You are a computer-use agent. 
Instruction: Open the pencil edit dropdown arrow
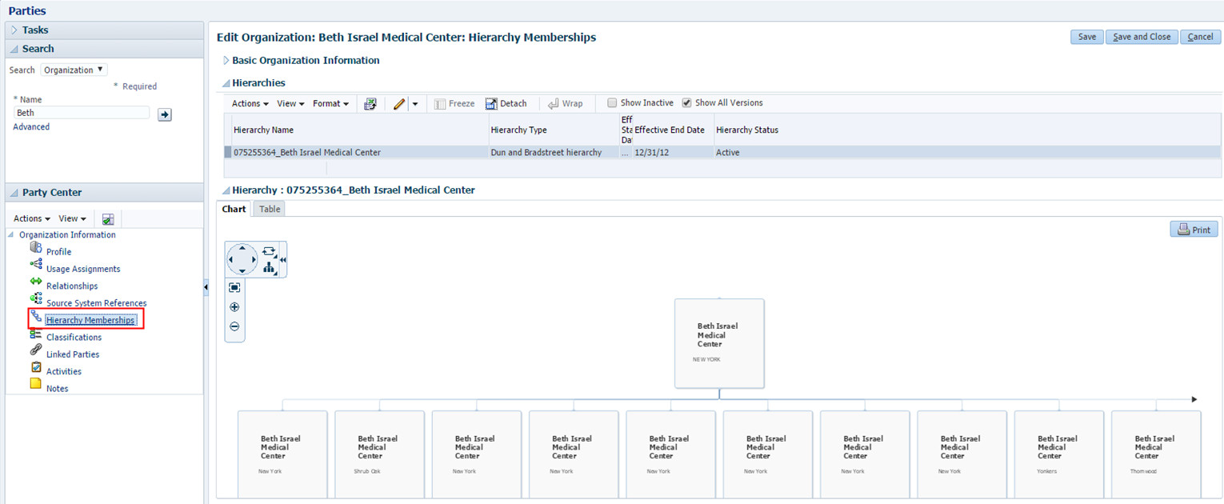415,104
